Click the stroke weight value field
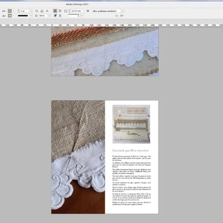This screenshot has height=223, width=223. coord(24,11)
